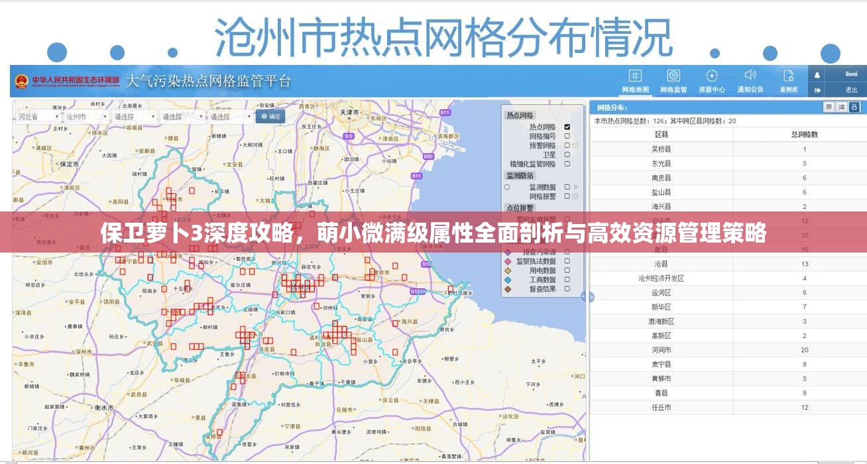Image resolution: width=867 pixels, height=464 pixels.
Task: Select the 河间市 table row
Action: (x=727, y=350)
